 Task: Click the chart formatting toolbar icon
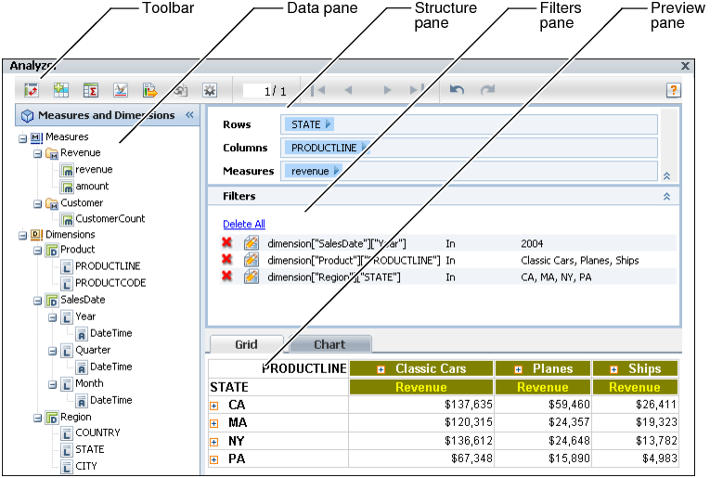click(121, 90)
